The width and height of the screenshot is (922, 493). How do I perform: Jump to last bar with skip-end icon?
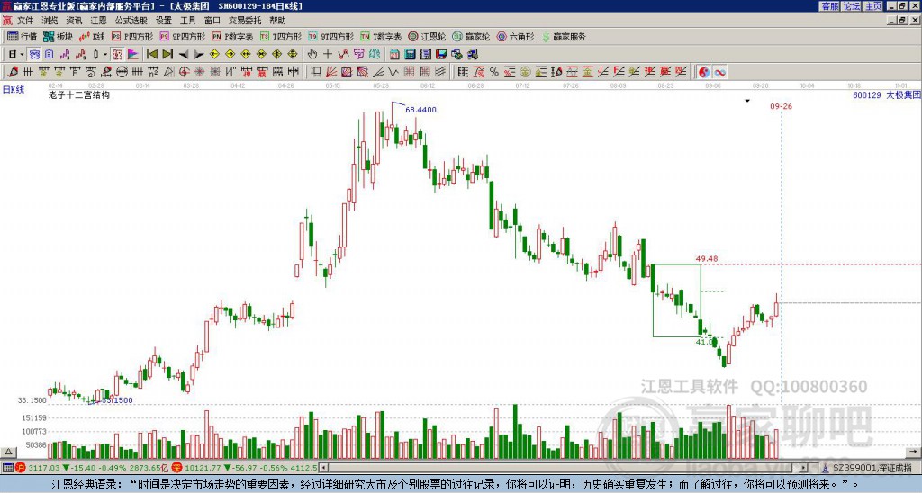pos(167,55)
